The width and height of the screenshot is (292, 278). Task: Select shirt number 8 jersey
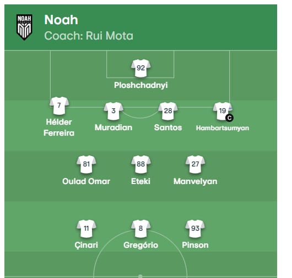[141, 229]
